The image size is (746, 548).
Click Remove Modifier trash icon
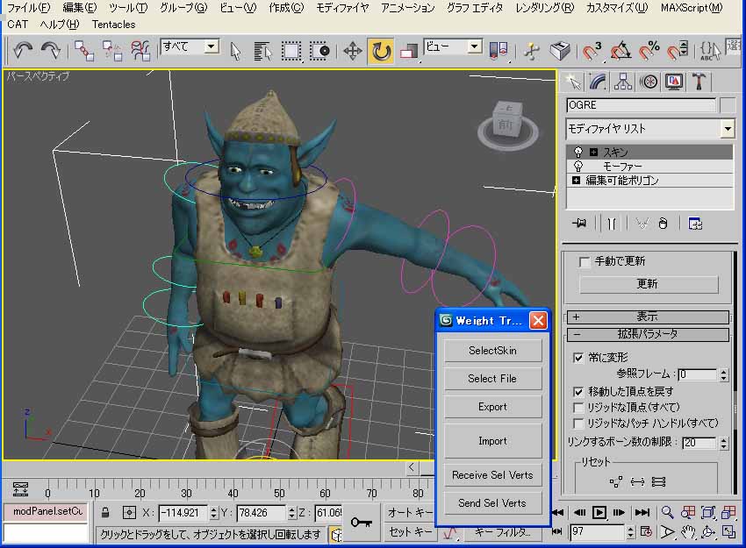tap(663, 224)
